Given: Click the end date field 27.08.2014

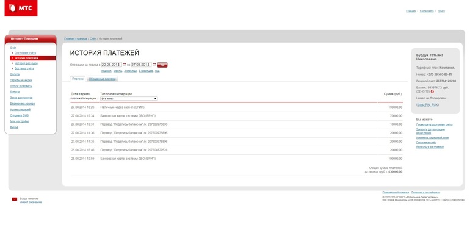Looking at the screenshot, I should pos(141,65).
